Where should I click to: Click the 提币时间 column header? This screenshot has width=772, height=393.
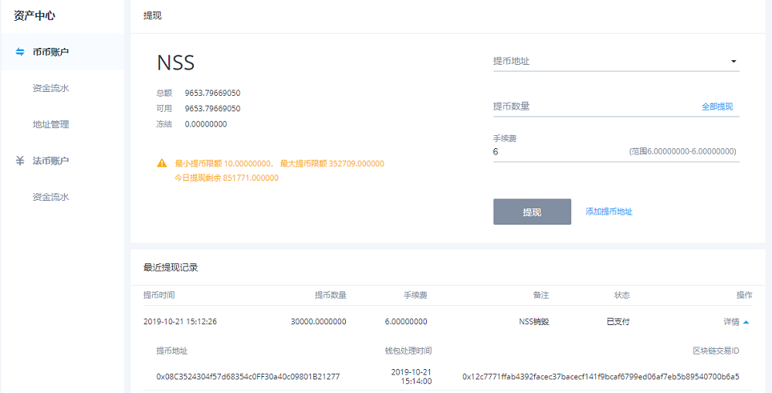[x=159, y=295]
